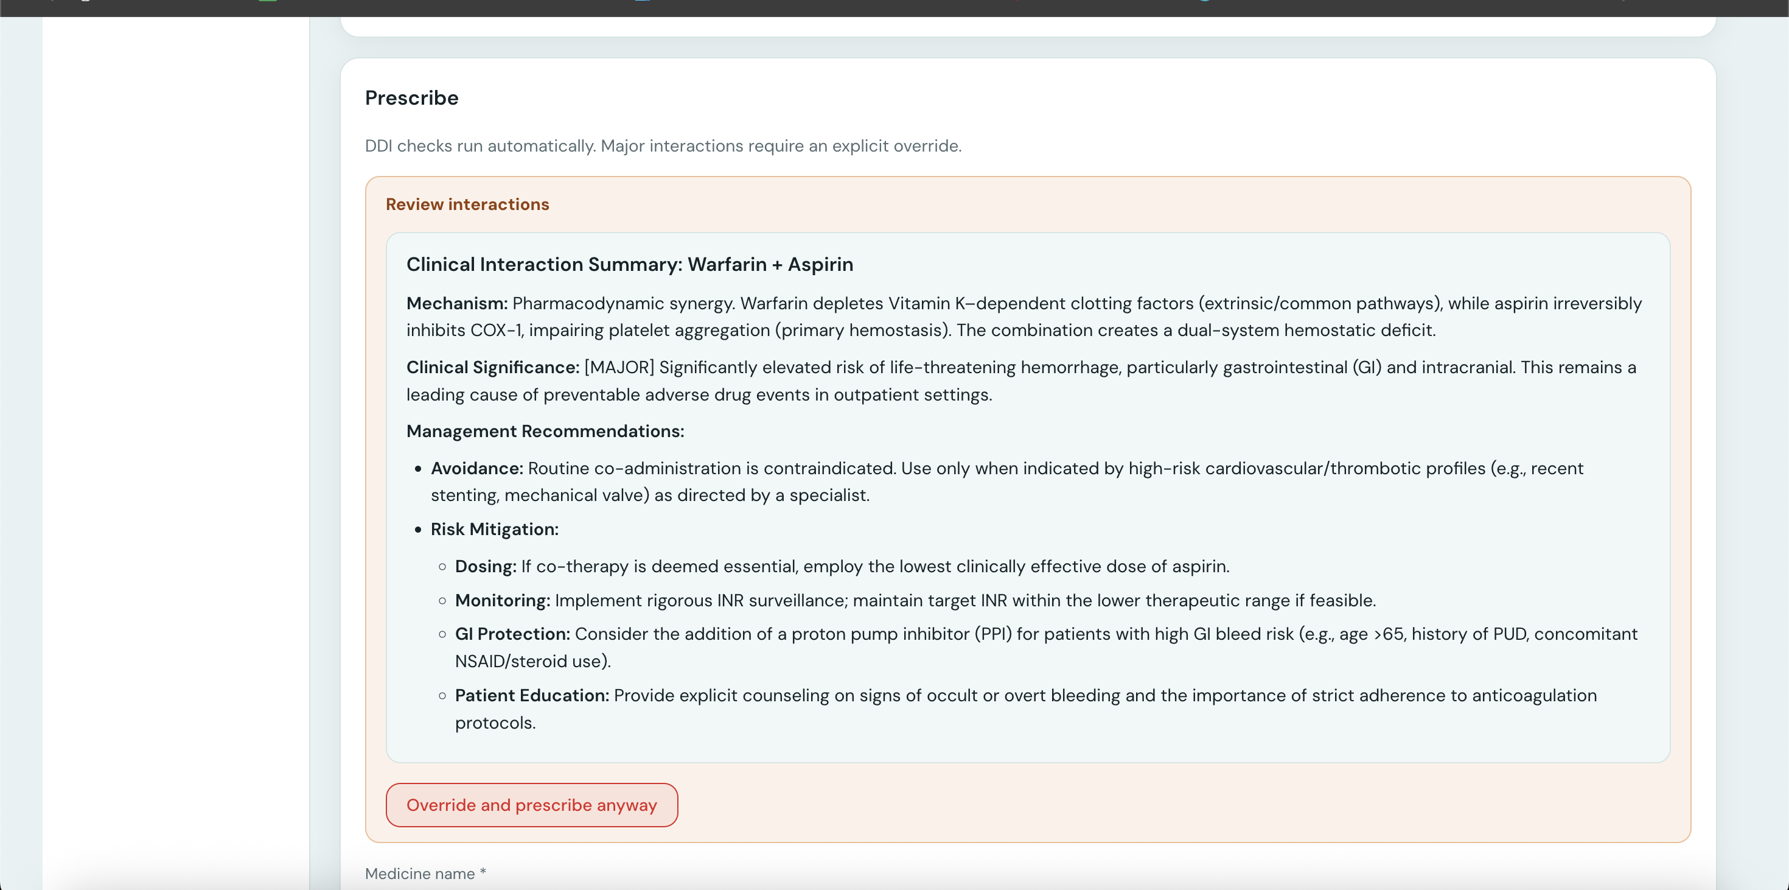Click Override and prescribe anyway button
This screenshot has height=890, width=1789.
click(x=531, y=805)
